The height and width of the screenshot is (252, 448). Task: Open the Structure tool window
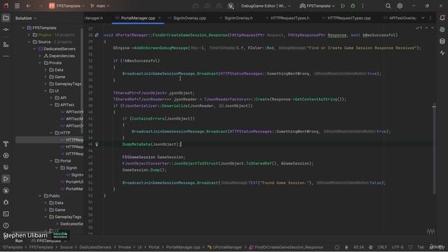[6, 45]
